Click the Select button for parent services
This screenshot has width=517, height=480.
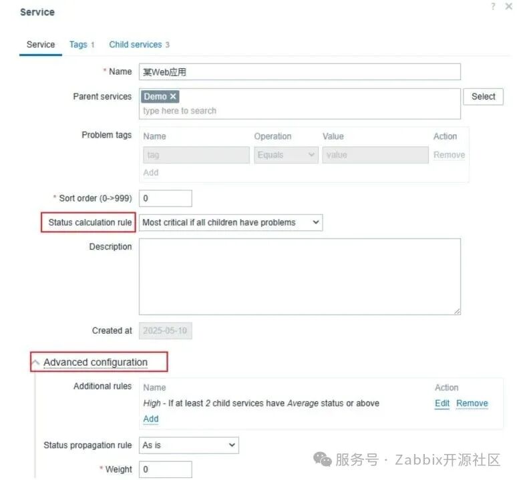[x=483, y=97]
